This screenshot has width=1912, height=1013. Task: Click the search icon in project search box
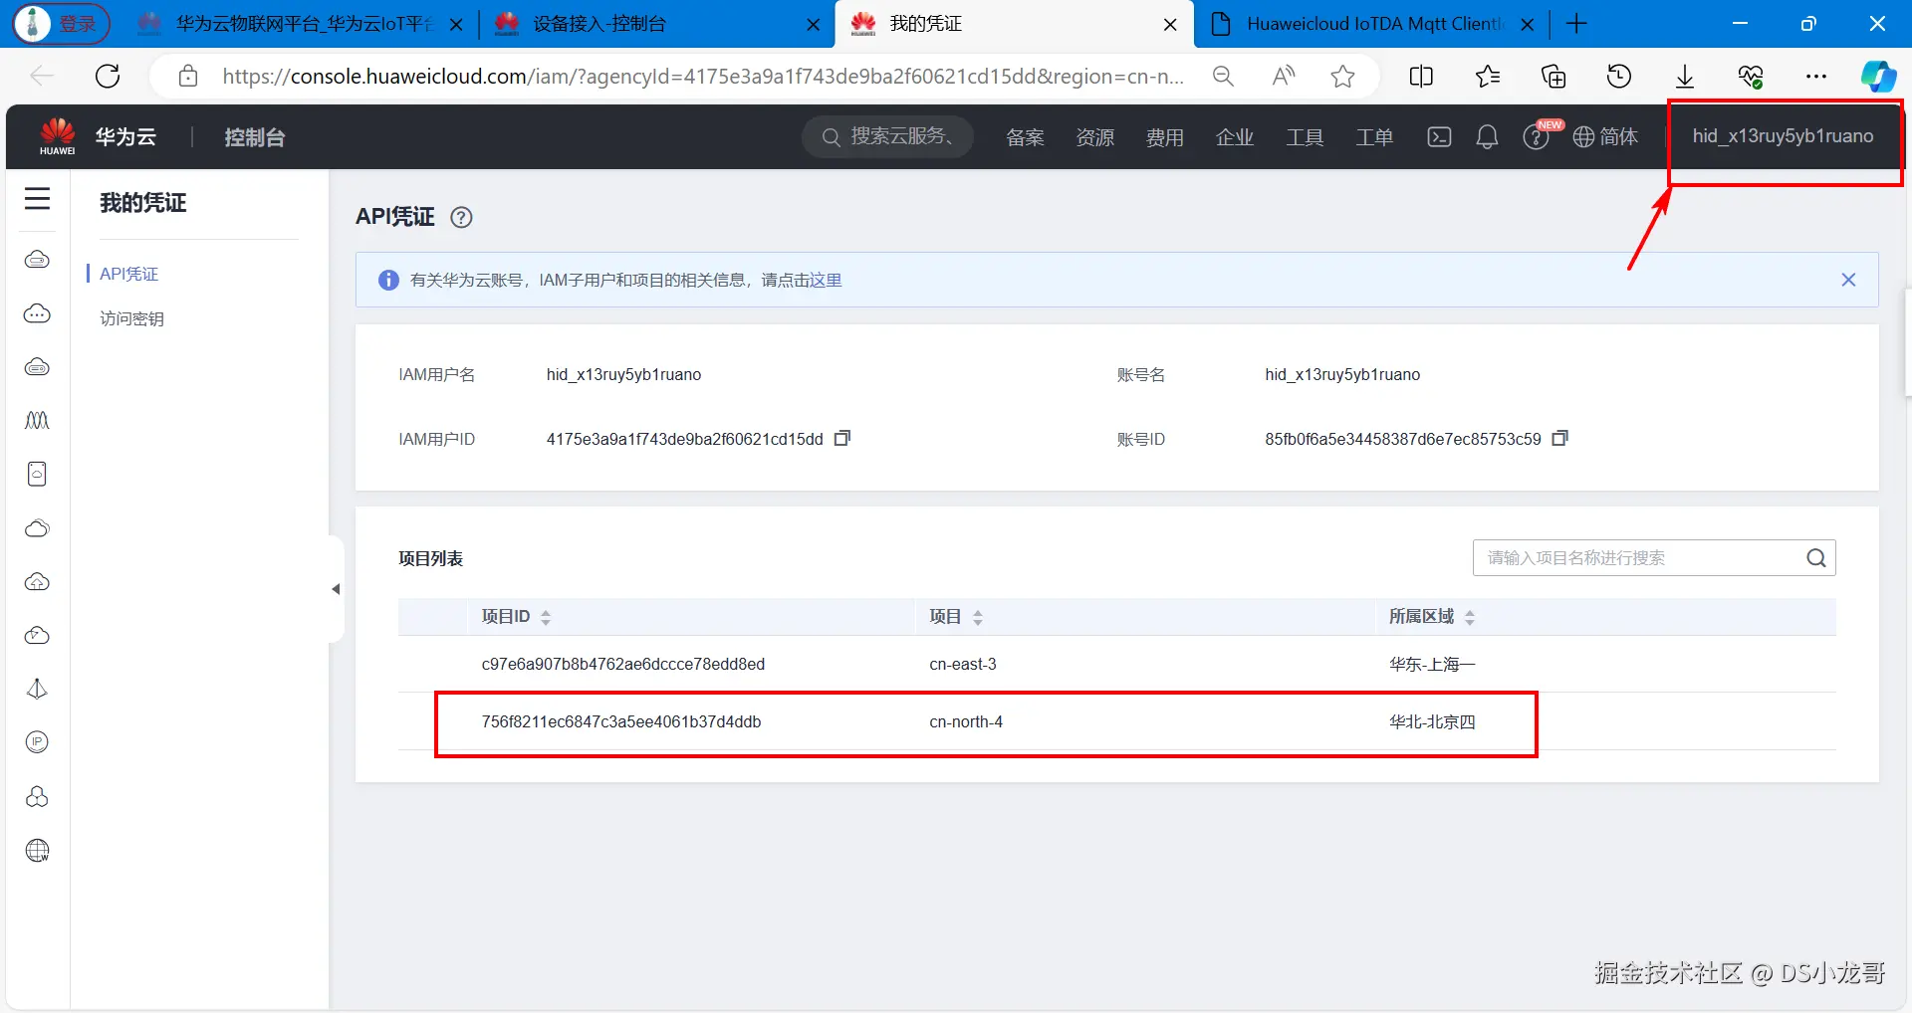(1816, 558)
